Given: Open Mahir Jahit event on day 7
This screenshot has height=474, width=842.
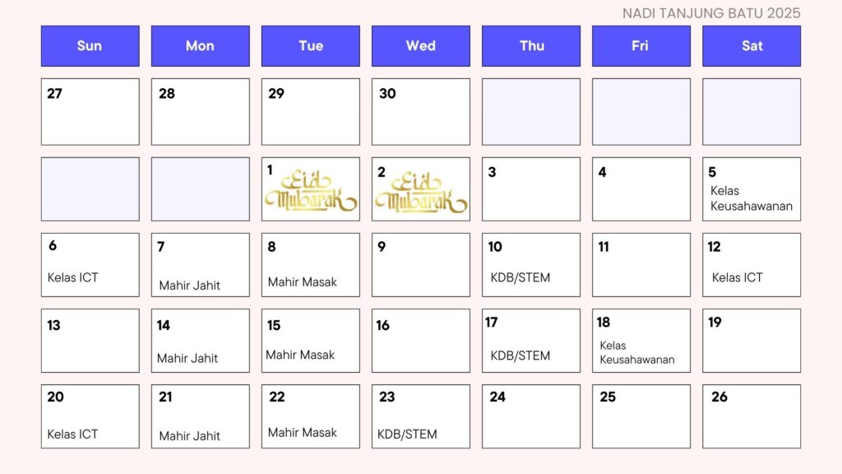Looking at the screenshot, I should point(190,286).
